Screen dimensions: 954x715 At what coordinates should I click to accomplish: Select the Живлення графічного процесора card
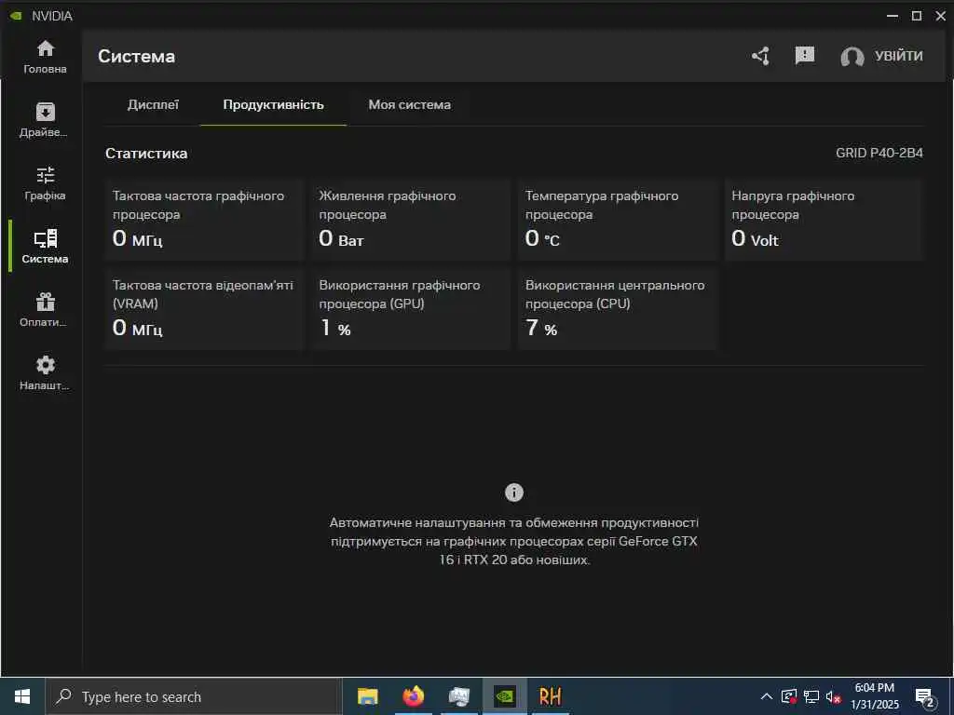click(411, 220)
